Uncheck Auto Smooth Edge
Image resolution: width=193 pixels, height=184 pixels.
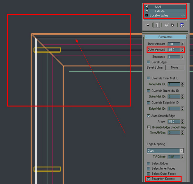[148, 116]
